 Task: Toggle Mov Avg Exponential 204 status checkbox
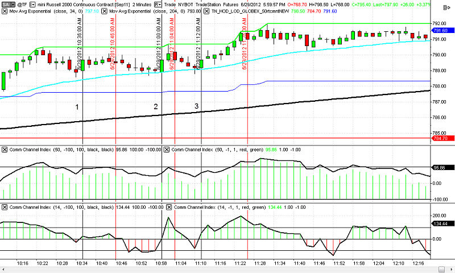105,11
